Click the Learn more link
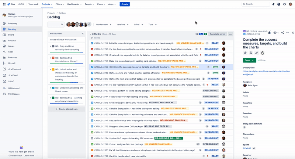 [29, 156]
